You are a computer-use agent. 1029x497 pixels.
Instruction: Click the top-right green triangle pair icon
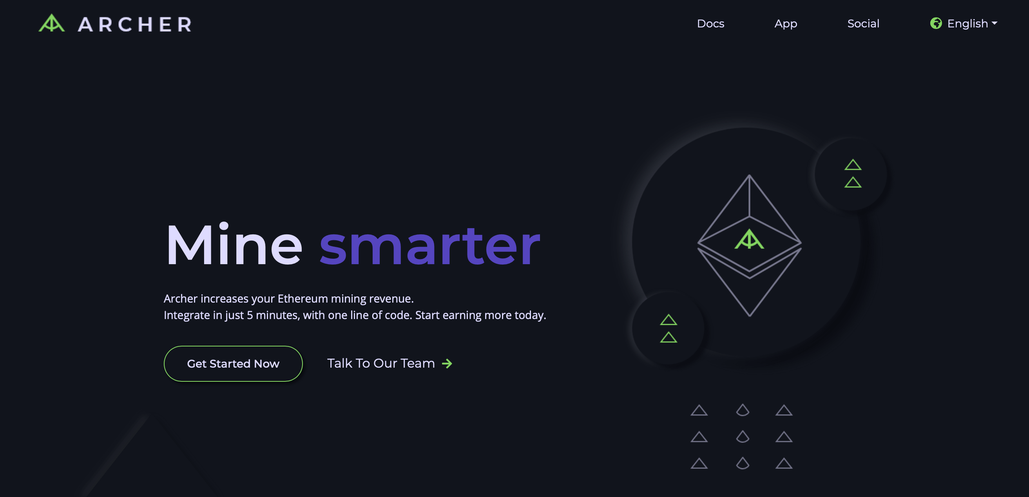click(x=854, y=173)
